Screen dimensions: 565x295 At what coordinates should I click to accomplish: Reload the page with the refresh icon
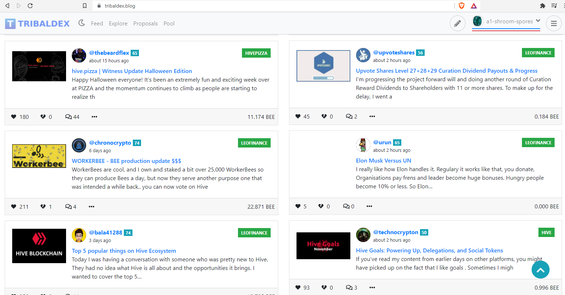tap(30, 6)
